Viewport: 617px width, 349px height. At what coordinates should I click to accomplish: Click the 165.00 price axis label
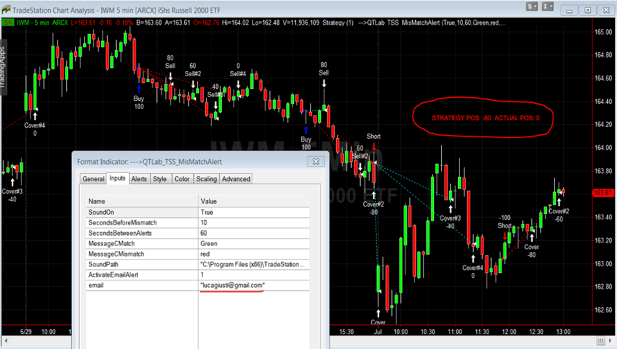[603, 32]
